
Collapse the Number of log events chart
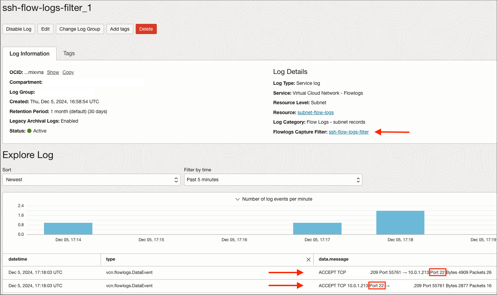237,199
